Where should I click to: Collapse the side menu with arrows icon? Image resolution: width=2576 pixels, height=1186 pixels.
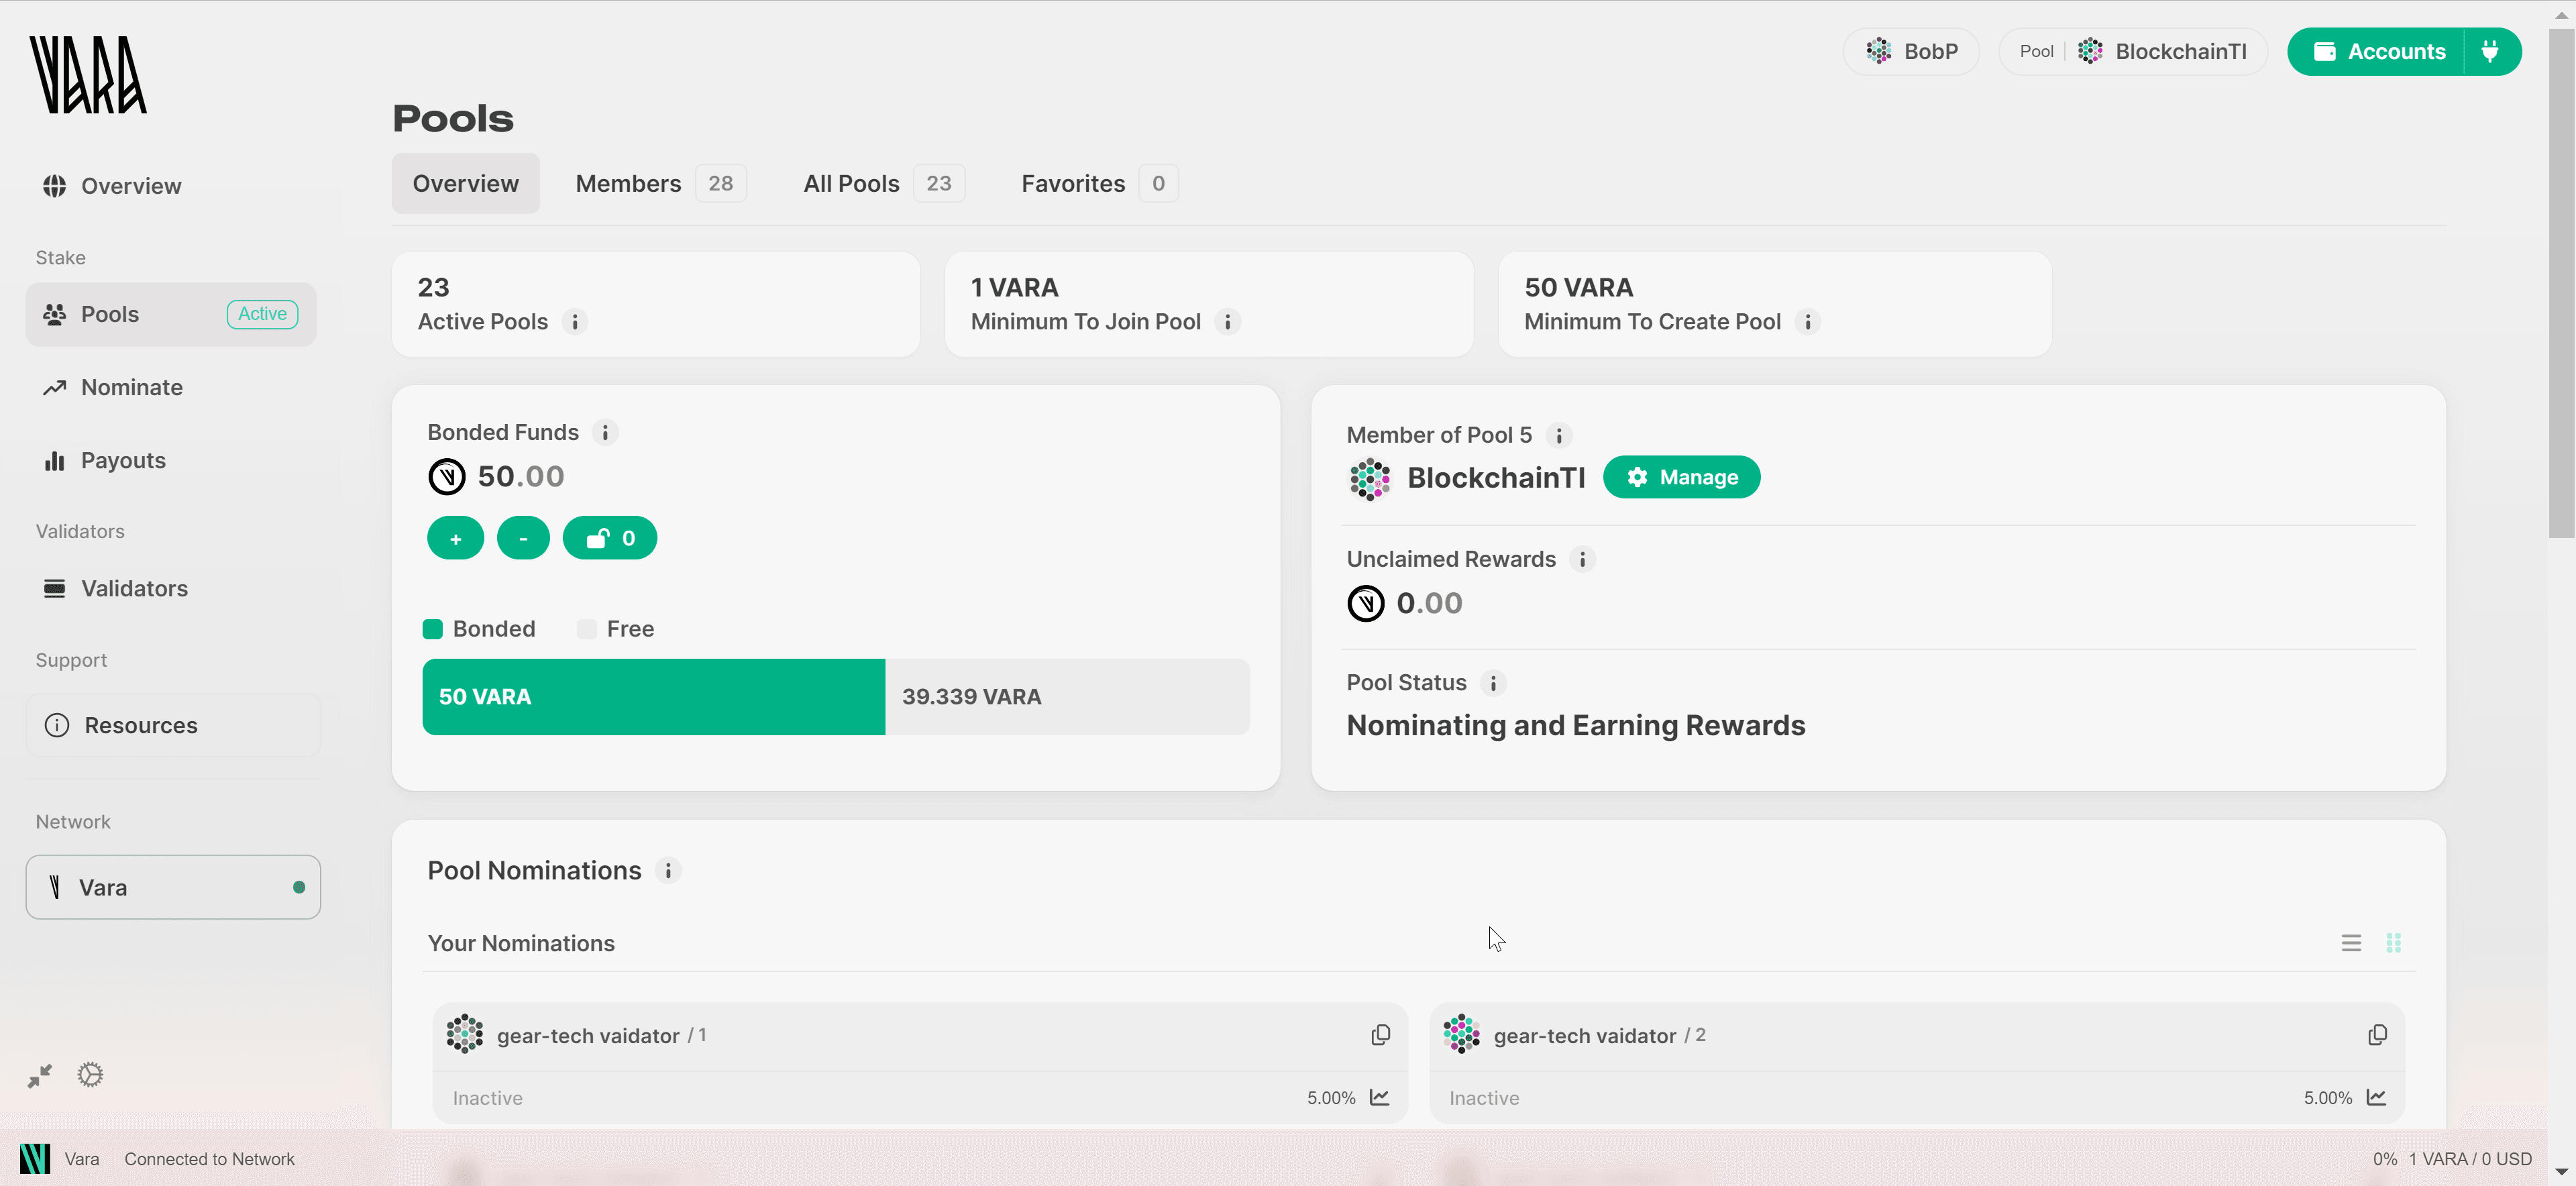click(x=40, y=1076)
